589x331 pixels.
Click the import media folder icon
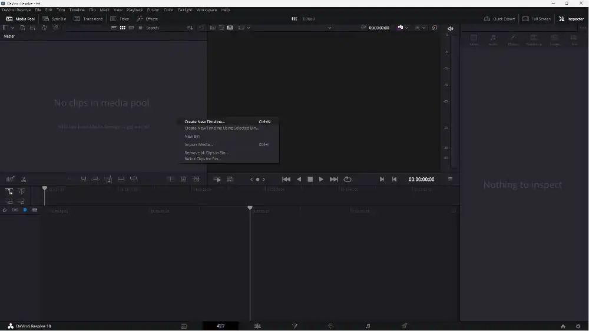click(x=32, y=28)
